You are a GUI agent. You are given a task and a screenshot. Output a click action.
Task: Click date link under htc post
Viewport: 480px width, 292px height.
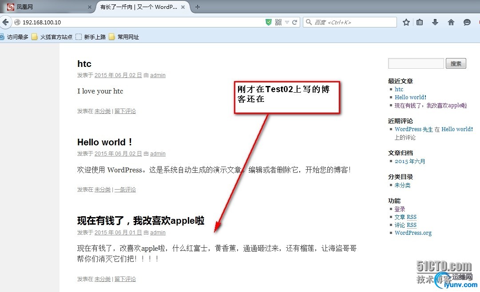[118, 75]
